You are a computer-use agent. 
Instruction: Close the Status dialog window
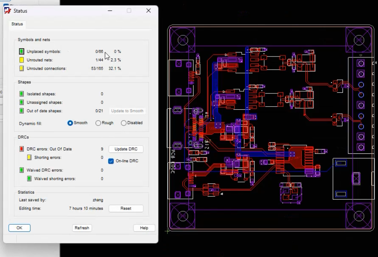click(x=149, y=11)
